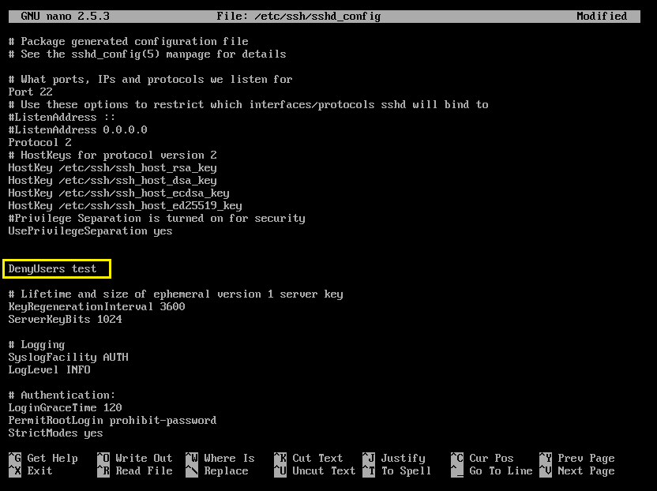Click the ^J Justify shortcut
657x491 pixels.
tap(393, 458)
